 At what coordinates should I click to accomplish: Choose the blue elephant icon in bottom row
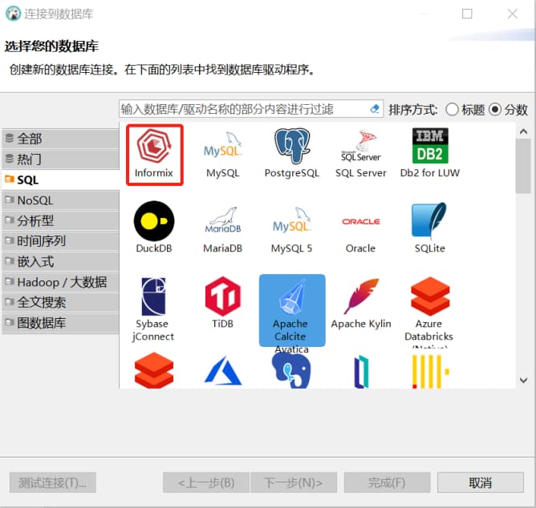291,371
